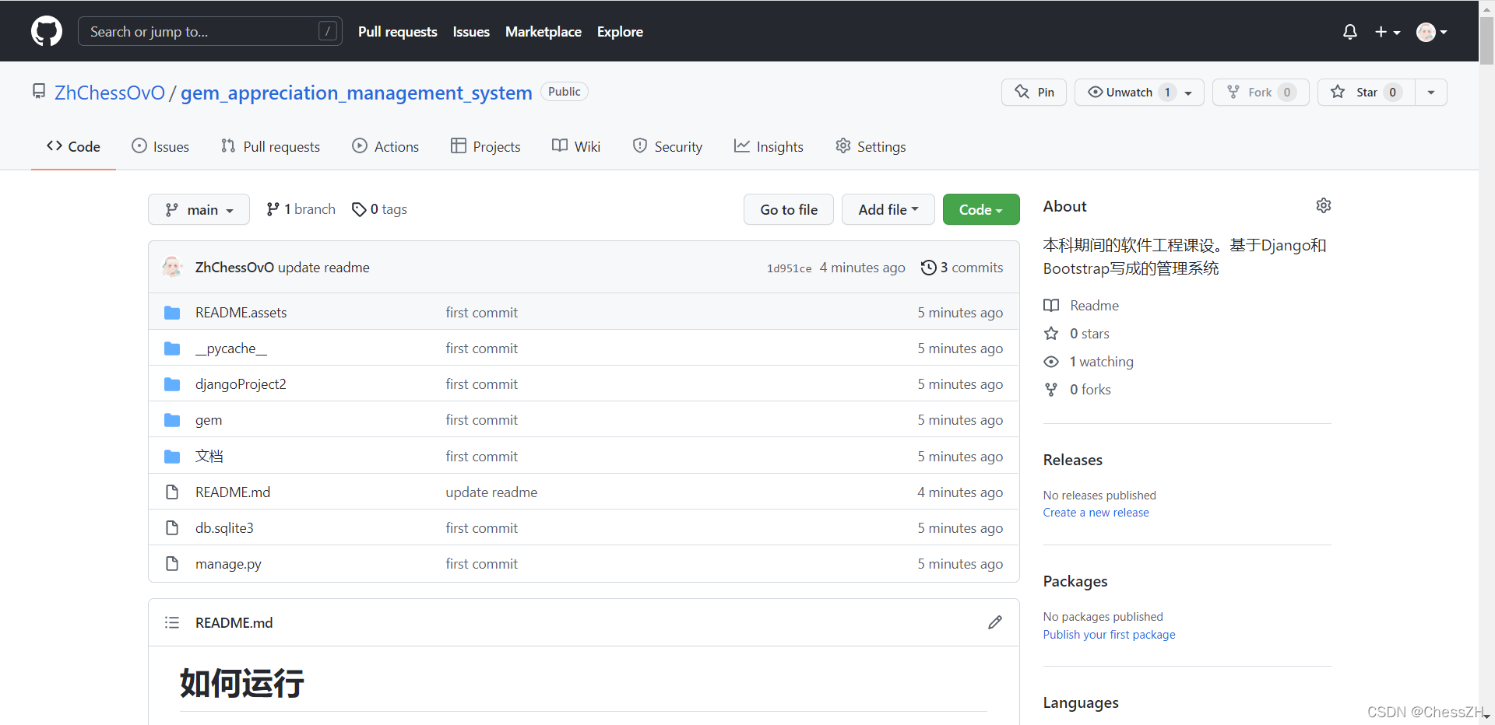Open the GitHub home logo
Viewport: 1495px width, 725px height.
[47, 31]
